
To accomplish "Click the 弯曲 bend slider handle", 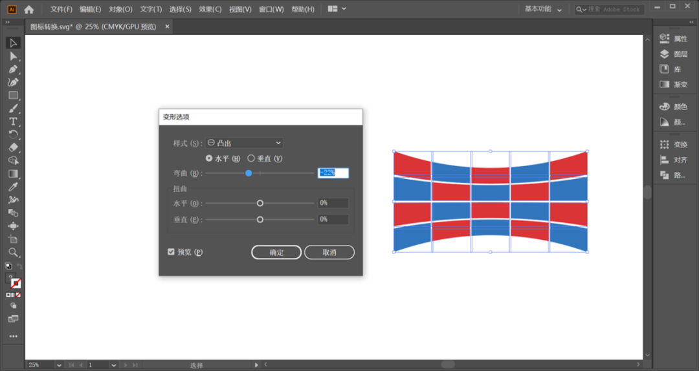I will click(x=249, y=173).
